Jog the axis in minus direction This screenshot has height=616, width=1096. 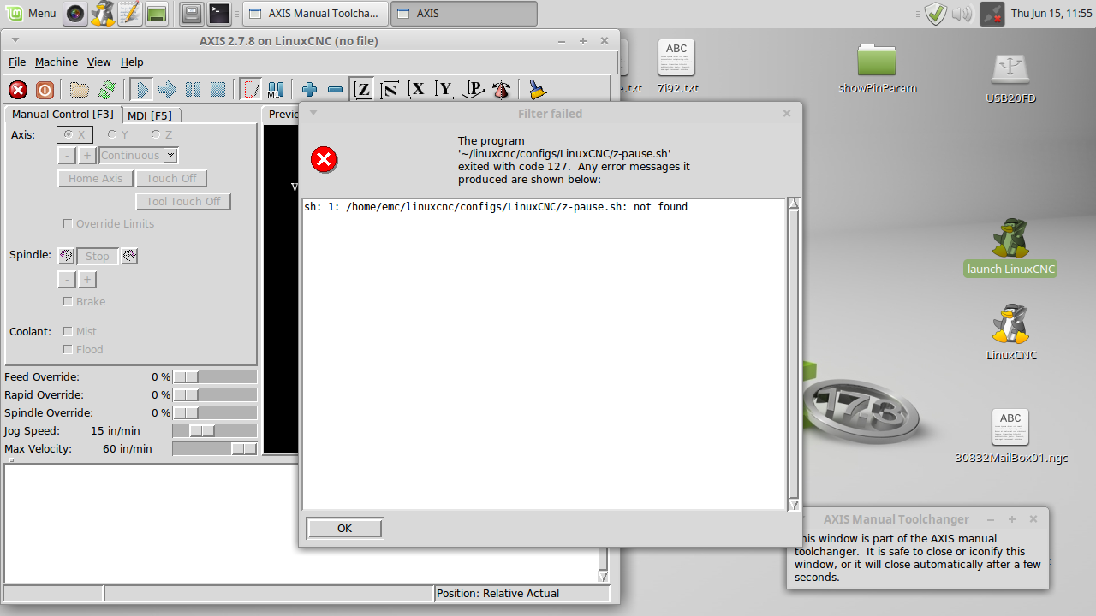pyautogui.click(x=67, y=155)
